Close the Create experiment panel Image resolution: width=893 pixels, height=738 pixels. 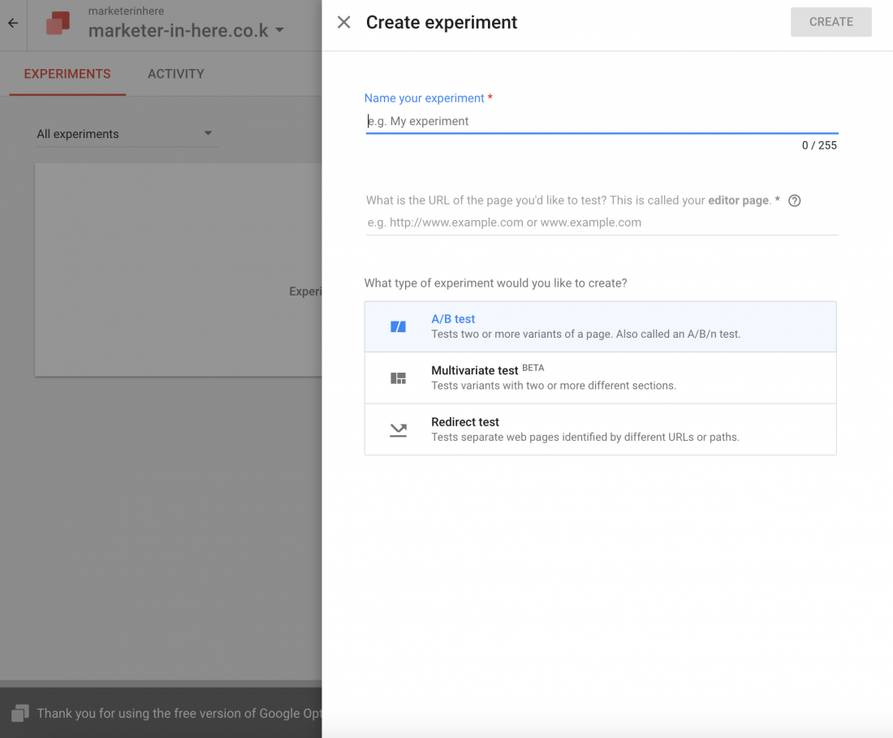click(344, 23)
